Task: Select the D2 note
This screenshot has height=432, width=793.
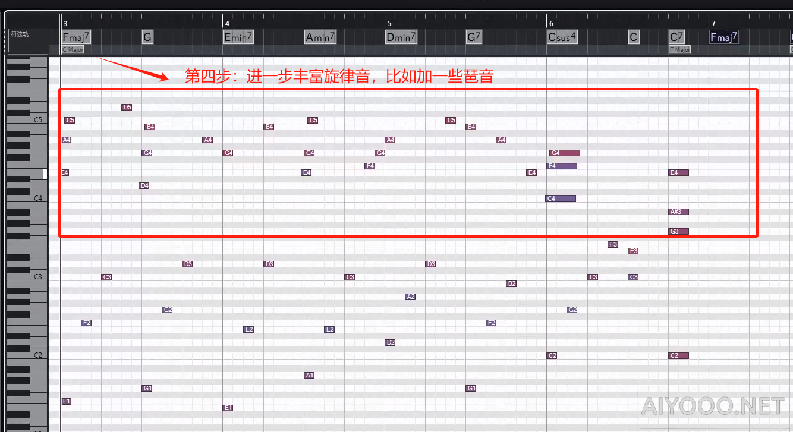Action: click(x=390, y=342)
